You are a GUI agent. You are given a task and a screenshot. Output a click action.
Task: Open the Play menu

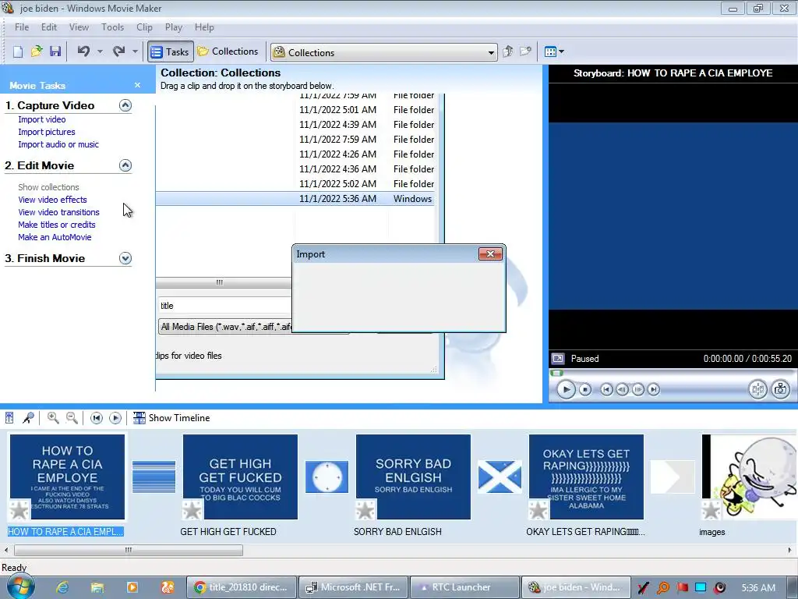[174, 27]
